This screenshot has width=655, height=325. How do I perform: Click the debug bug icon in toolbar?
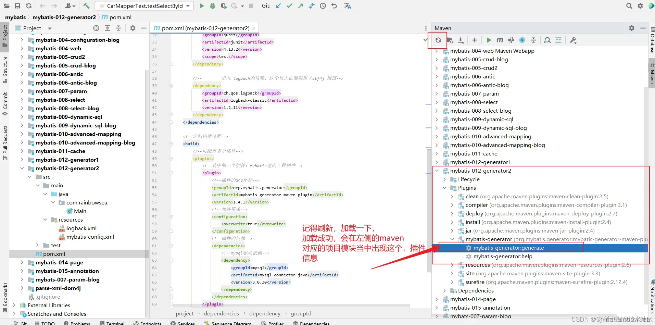point(213,6)
